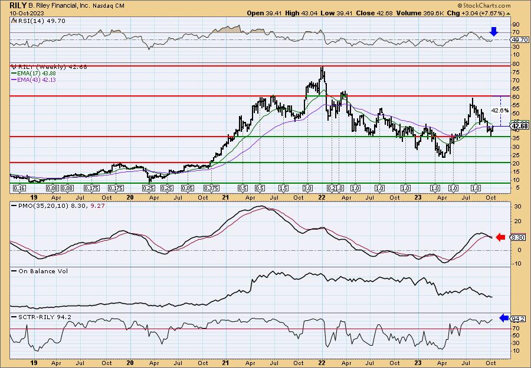Click the 90 label on the RSI axis

point(516,25)
